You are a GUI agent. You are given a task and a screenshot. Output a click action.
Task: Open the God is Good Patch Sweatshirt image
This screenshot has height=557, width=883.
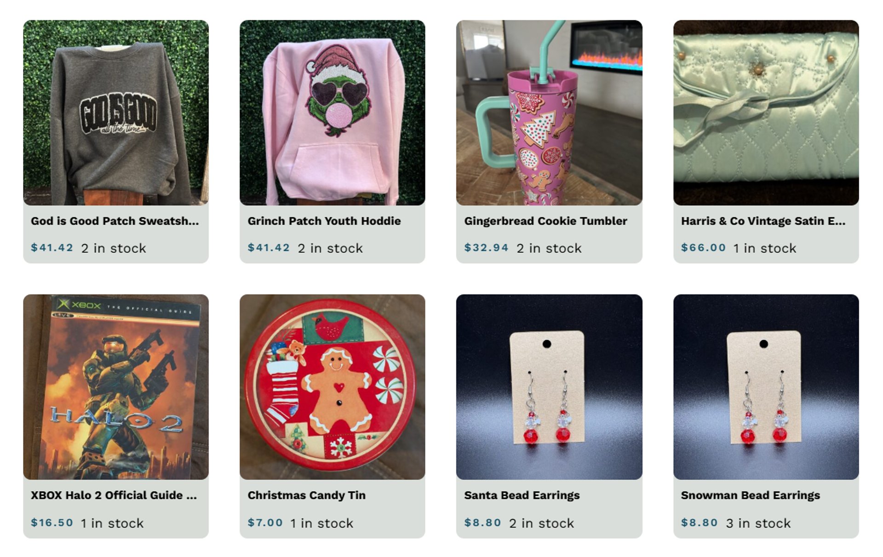click(116, 113)
